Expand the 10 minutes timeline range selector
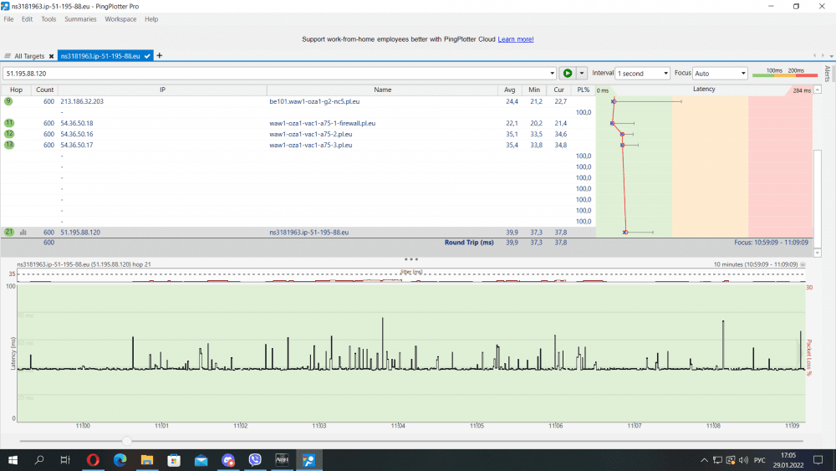Screen dimensions: 836x471 pos(803,264)
